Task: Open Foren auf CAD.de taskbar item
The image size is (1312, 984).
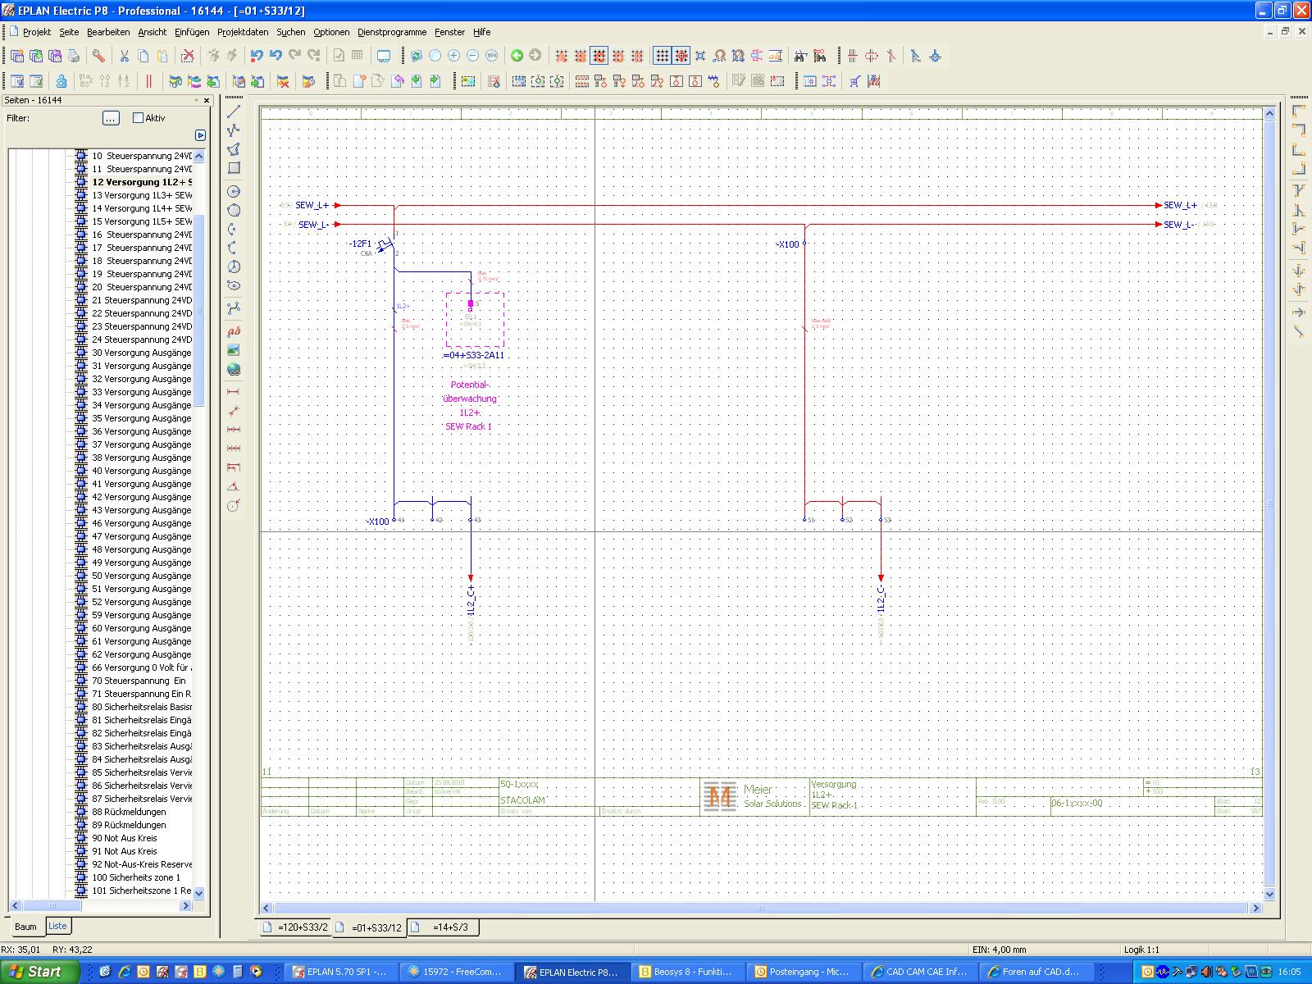Action: [1038, 972]
